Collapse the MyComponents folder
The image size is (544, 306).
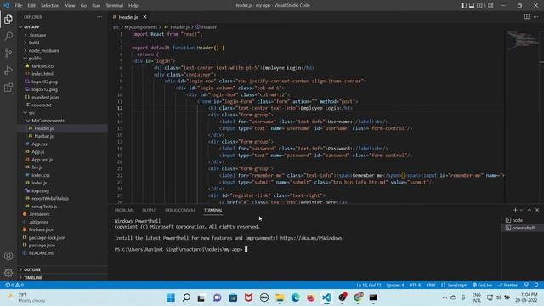coord(48,121)
